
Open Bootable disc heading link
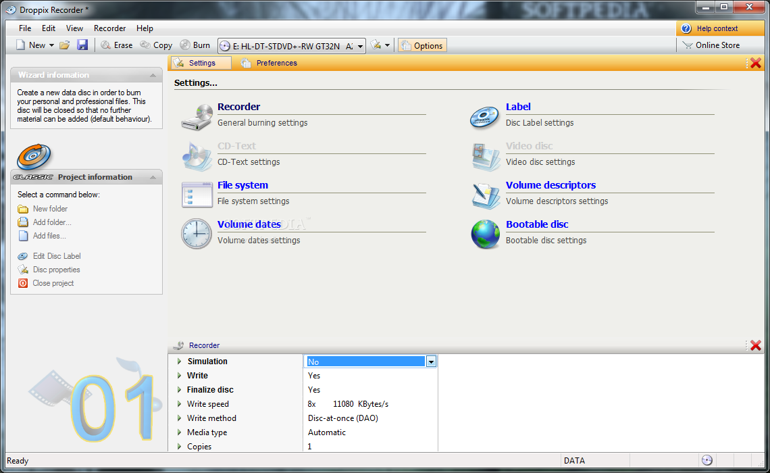[537, 224]
